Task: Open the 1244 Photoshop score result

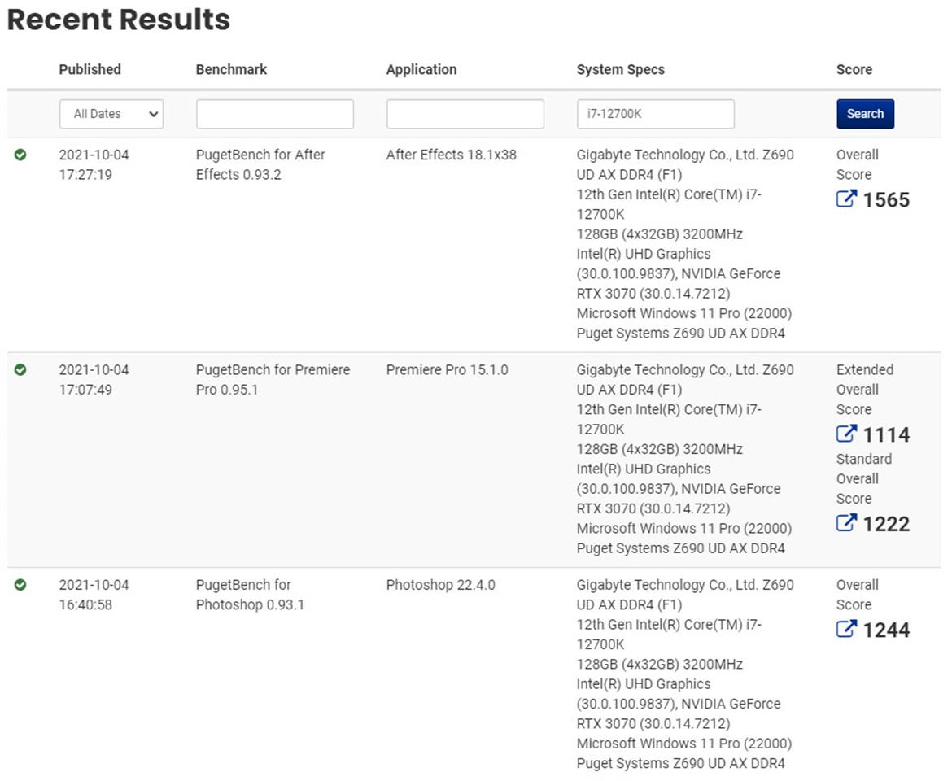Action: point(886,630)
